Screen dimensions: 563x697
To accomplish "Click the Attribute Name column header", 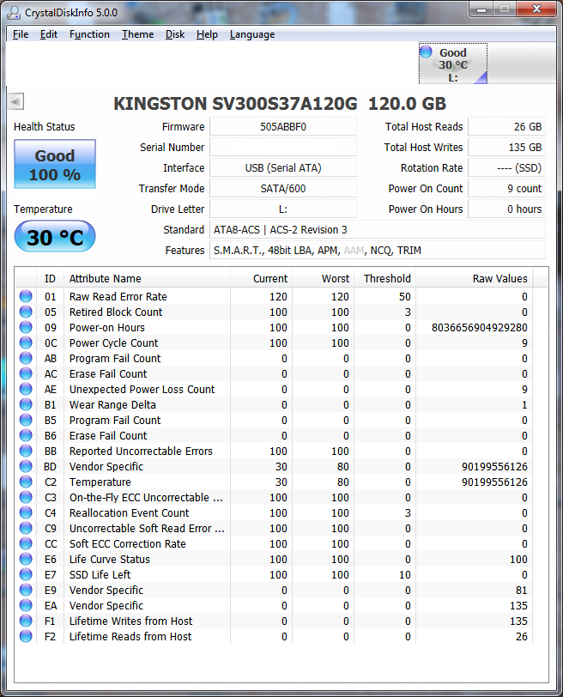I will pos(147,279).
